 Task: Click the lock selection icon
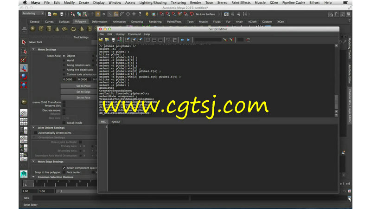(147, 14)
